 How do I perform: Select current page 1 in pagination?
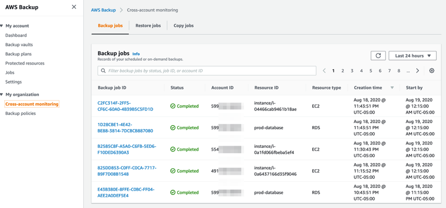click(333, 71)
